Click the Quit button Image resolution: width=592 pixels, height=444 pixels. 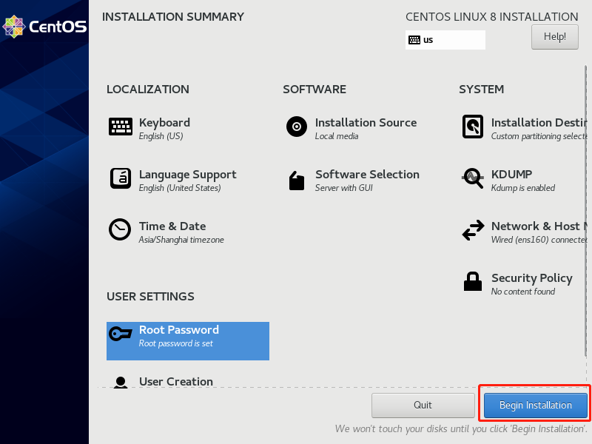(x=423, y=406)
